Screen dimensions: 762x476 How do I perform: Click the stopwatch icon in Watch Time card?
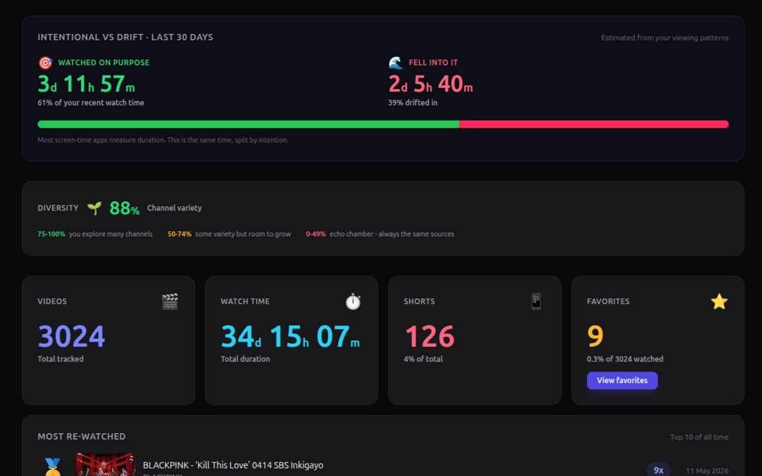click(353, 302)
